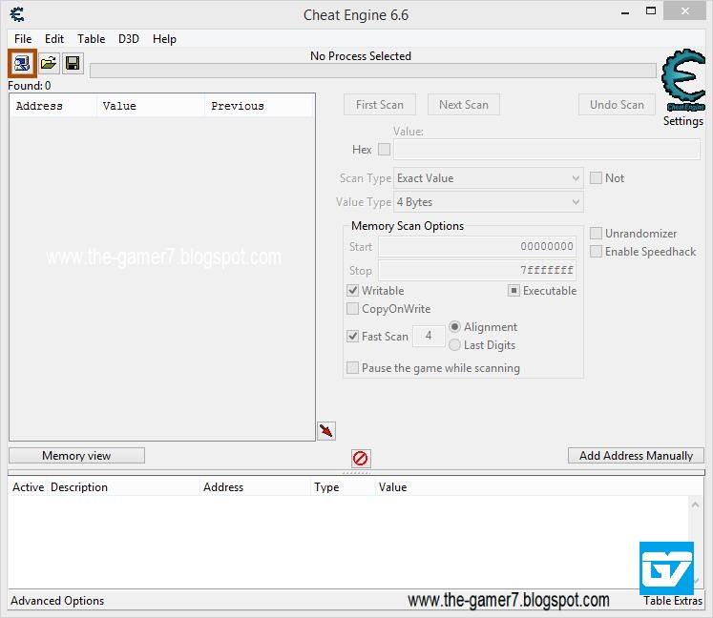Image resolution: width=713 pixels, height=618 pixels.
Task: Click the red clear address list icon
Action: coord(361,458)
